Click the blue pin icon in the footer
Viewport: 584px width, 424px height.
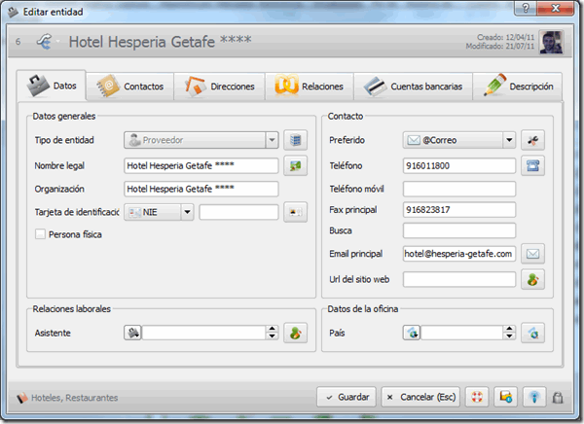[x=534, y=397]
